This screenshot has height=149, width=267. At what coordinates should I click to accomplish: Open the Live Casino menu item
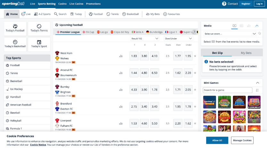76,4
